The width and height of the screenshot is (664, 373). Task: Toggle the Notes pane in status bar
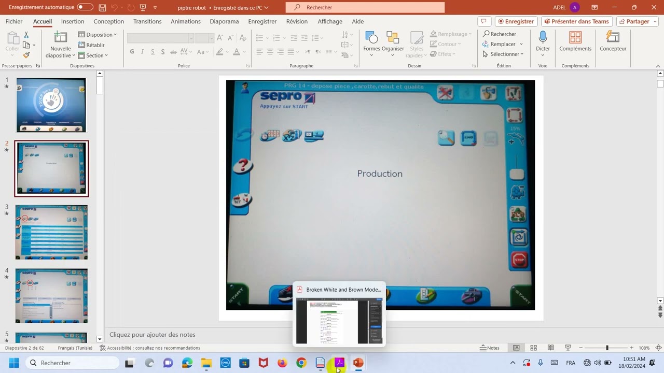490,348
